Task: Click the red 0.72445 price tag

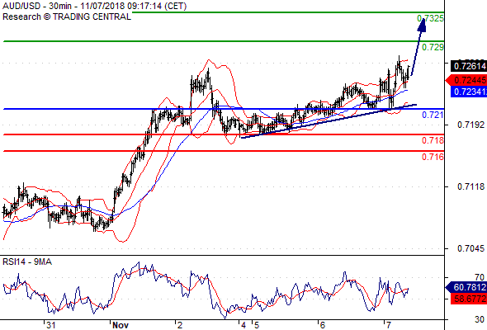Action: [466, 80]
